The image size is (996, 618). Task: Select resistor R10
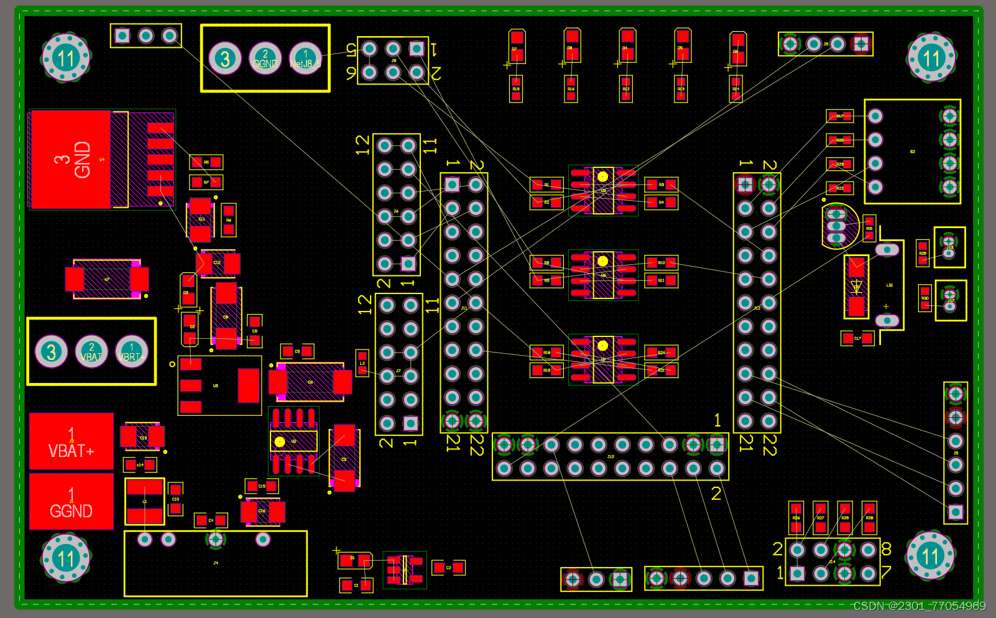tap(661, 263)
